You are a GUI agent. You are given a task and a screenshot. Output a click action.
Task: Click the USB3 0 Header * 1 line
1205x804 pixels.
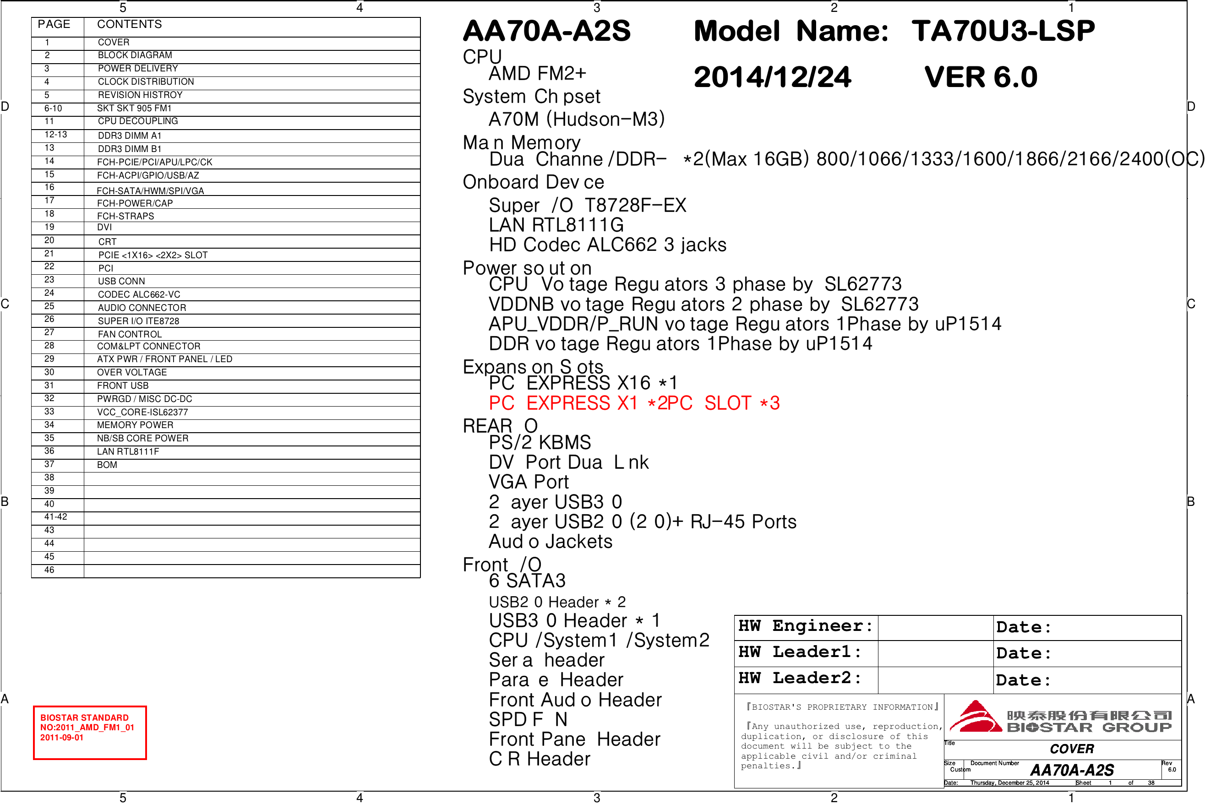coord(574,621)
